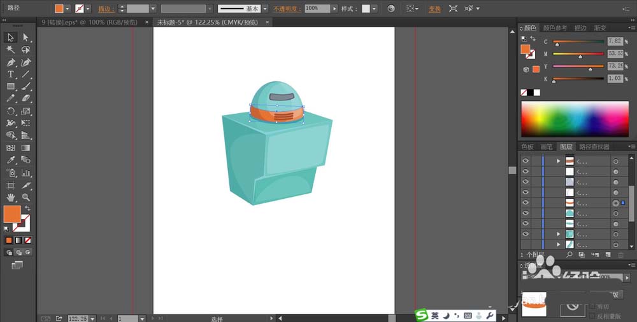Screen dimensions: 637x322
Task: Select the Pen tool
Action: (x=11, y=62)
